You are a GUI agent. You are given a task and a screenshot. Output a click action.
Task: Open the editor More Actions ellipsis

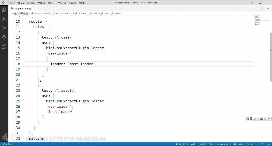click(x=267, y=8)
